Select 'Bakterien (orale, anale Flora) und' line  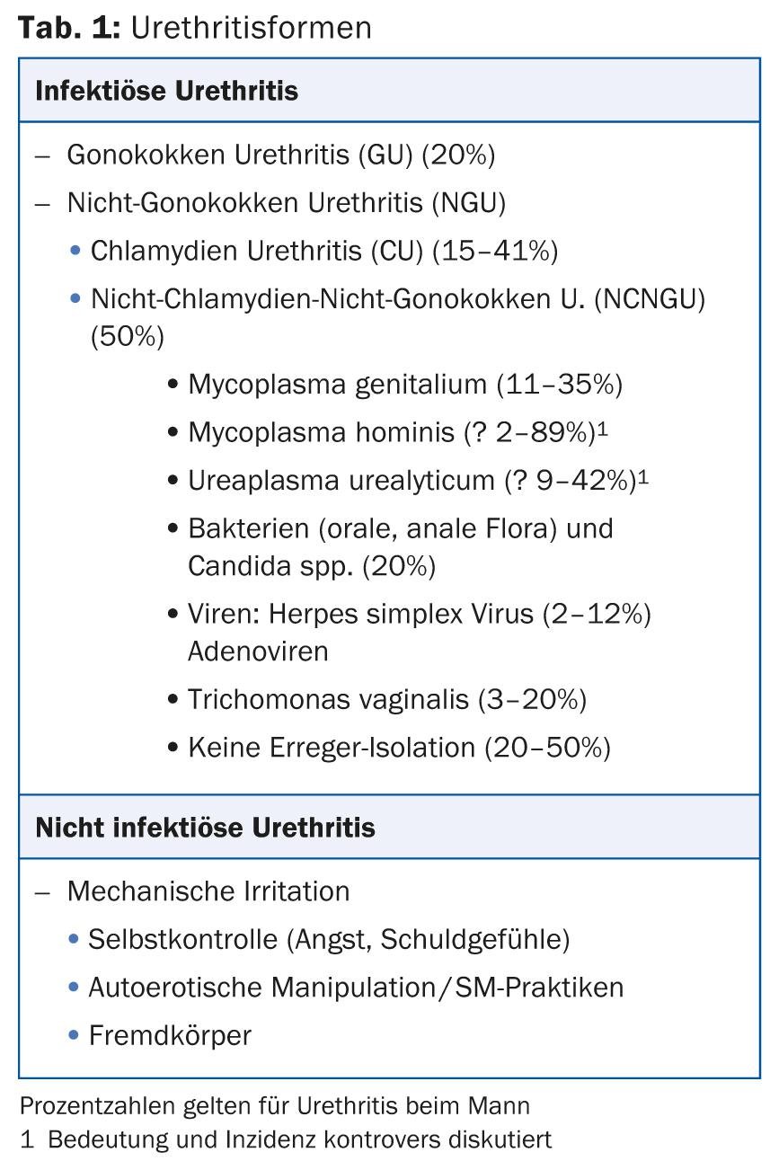tap(400, 528)
